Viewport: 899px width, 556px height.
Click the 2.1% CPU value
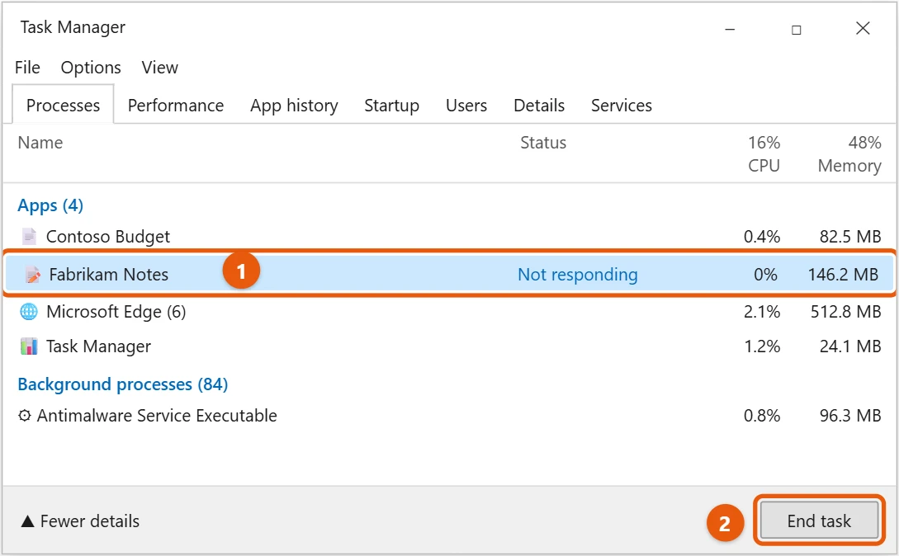coord(762,311)
